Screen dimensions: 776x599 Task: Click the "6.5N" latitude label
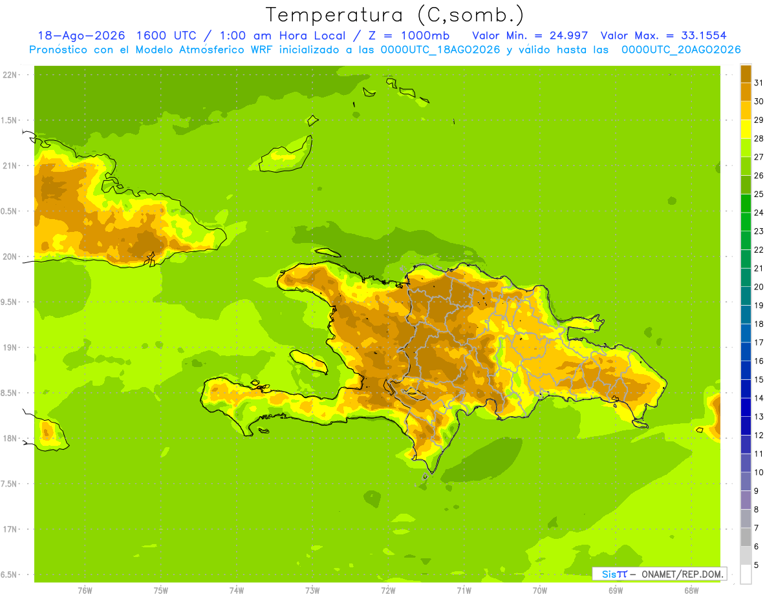(10, 575)
